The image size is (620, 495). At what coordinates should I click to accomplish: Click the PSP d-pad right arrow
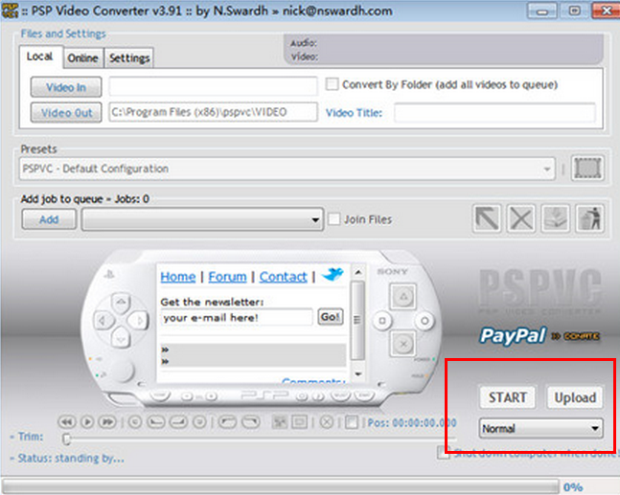tap(139, 321)
